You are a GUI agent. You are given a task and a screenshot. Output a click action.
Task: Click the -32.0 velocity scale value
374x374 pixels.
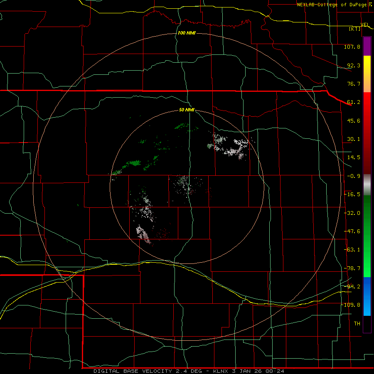click(x=352, y=213)
